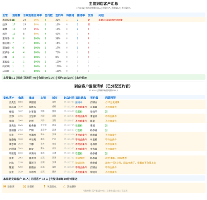The image size is (207, 200).
Task: Click phone number 5269 in the list
Action: [x=20, y=167]
